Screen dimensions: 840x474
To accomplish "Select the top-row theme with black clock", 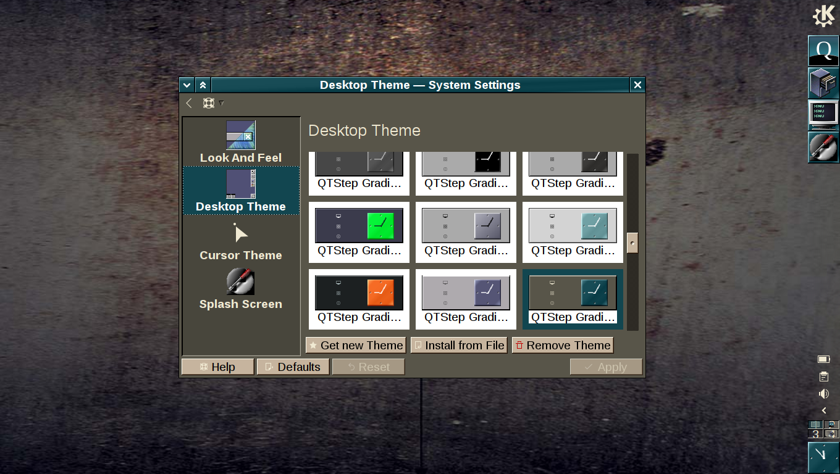I will [x=466, y=173].
